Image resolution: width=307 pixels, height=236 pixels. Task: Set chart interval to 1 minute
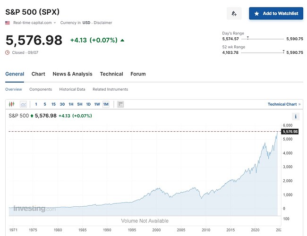click(x=36, y=104)
